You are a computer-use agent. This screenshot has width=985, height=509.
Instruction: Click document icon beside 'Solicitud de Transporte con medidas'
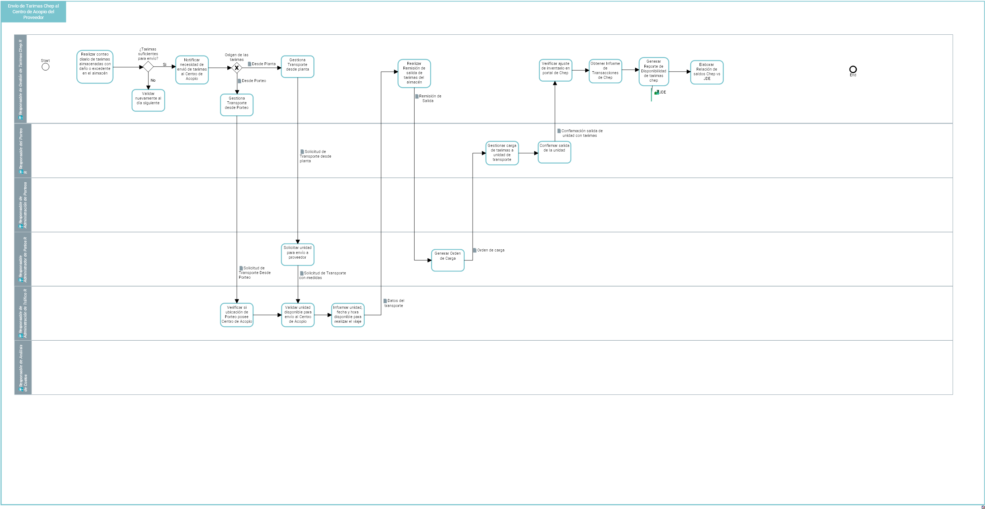click(x=301, y=273)
